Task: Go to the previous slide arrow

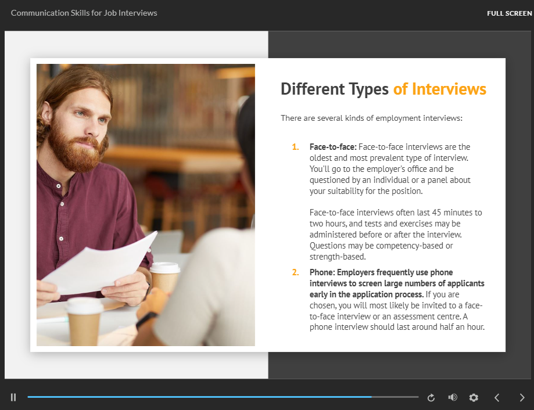Action: pyautogui.click(x=497, y=398)
